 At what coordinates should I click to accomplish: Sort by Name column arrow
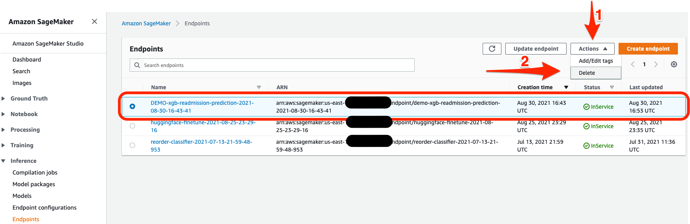[x=259, y=87]
